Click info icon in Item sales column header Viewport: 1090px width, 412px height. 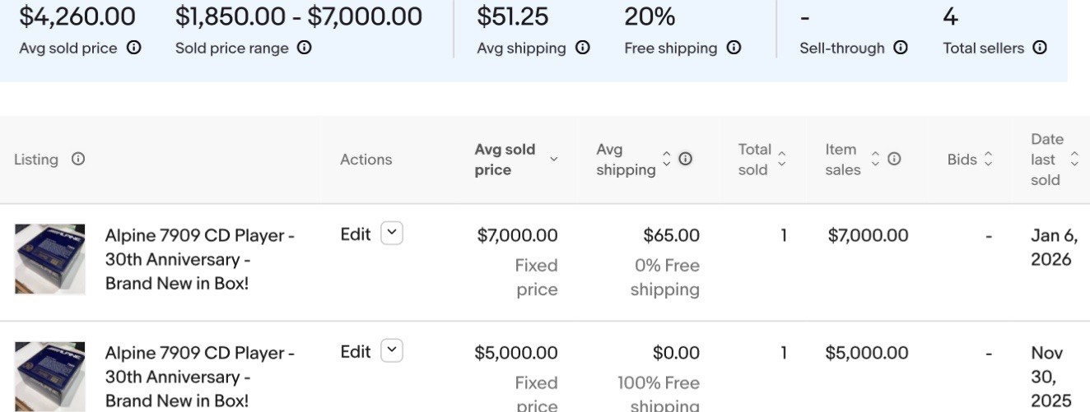[894, 159]
